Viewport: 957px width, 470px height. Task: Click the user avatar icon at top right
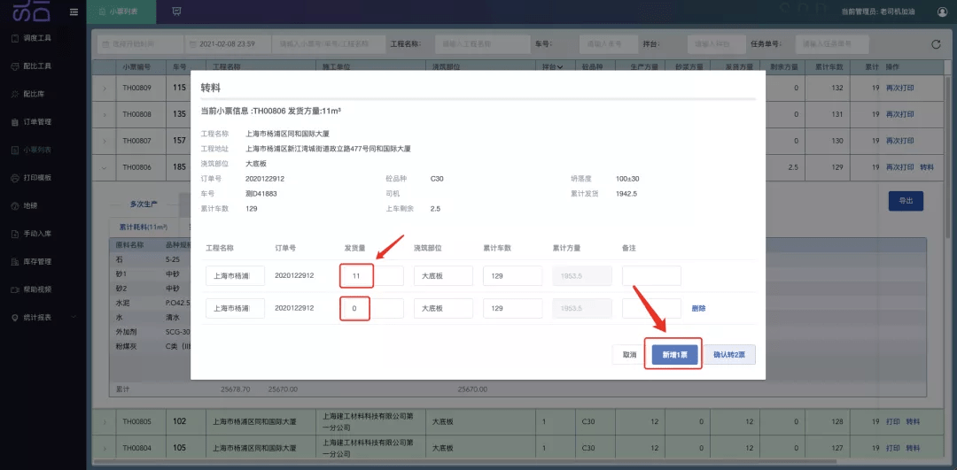940,12
